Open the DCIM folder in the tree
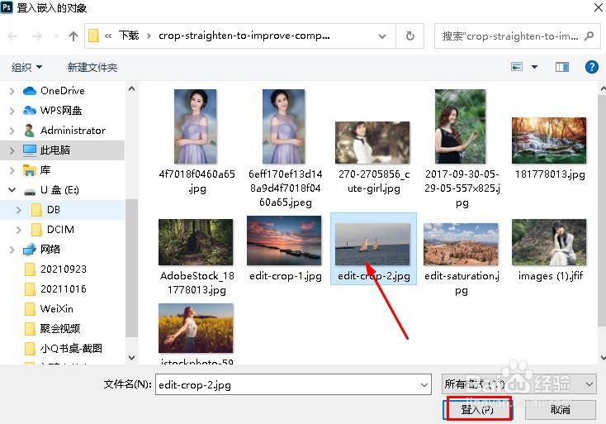Viewport: 606px width, 424px height. pos(60,229)
